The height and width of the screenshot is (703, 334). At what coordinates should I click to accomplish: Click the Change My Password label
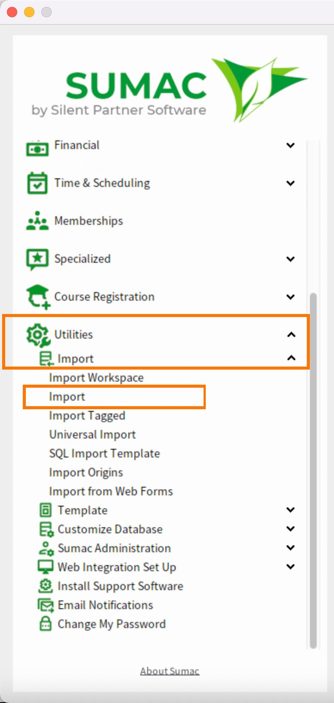click(x=112, y=624)
